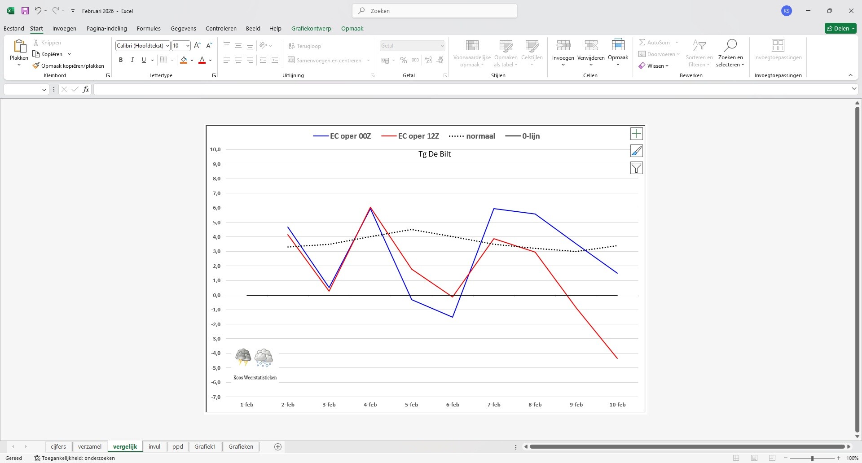Click the Undo arrow icon
This screenshot has width=862, height=463.
point(38,11)
